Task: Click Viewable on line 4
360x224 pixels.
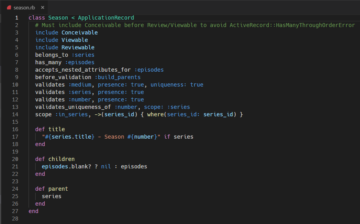Action: click(75, 40)
